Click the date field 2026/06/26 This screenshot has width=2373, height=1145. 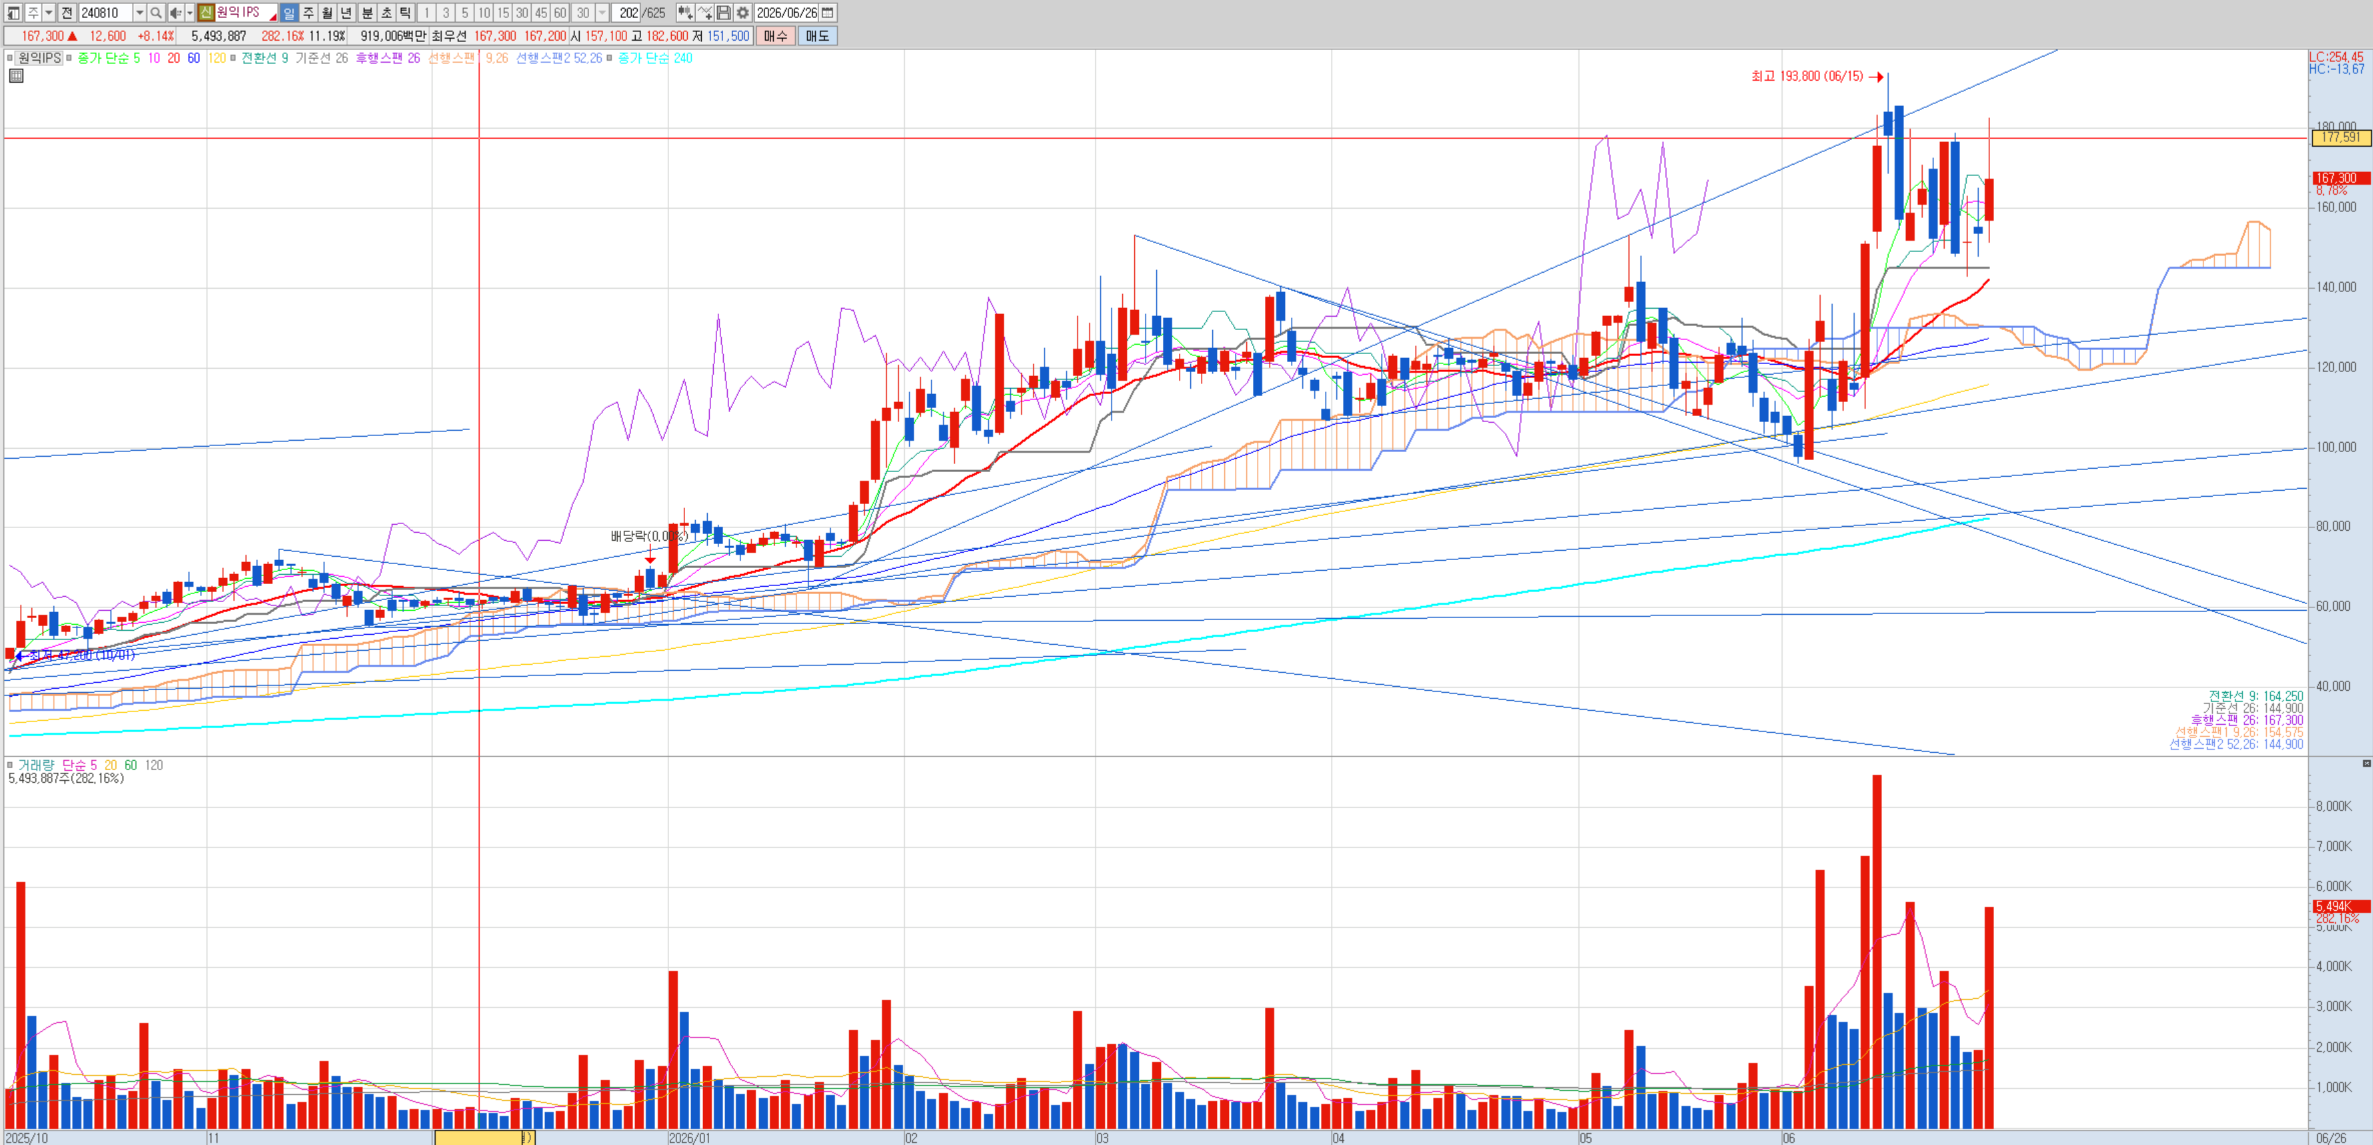click(787, 13)
